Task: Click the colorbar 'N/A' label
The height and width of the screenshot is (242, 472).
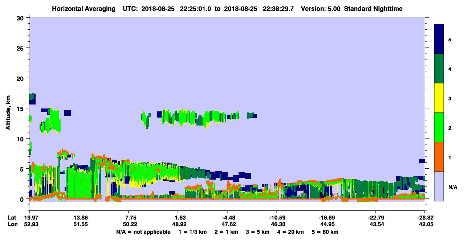Action: (452, 187)
